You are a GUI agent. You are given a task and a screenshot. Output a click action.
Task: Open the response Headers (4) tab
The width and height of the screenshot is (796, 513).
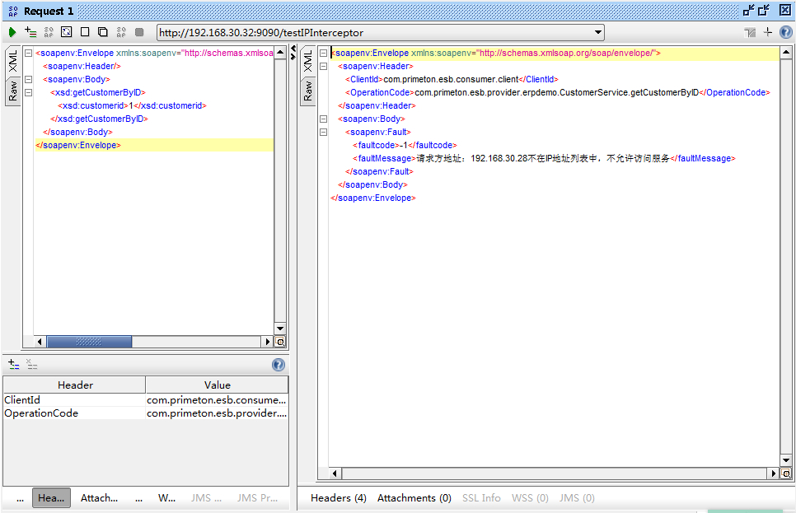[338, 498]
